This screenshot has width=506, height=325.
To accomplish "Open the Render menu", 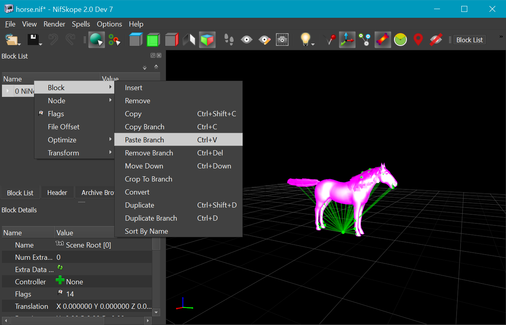I will point(54,24).
